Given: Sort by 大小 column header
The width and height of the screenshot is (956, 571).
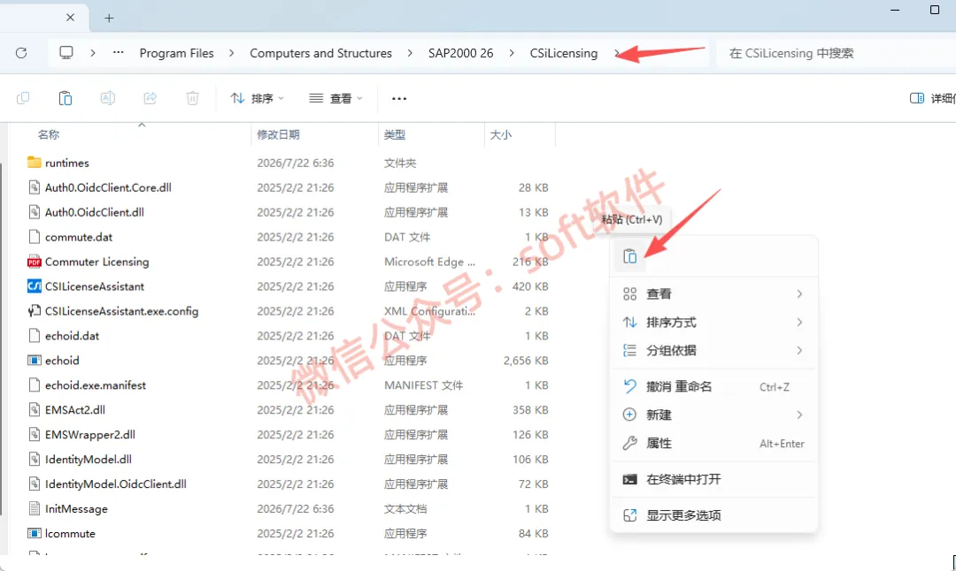Looking at the screenshot, I should (x=500, y=134).
